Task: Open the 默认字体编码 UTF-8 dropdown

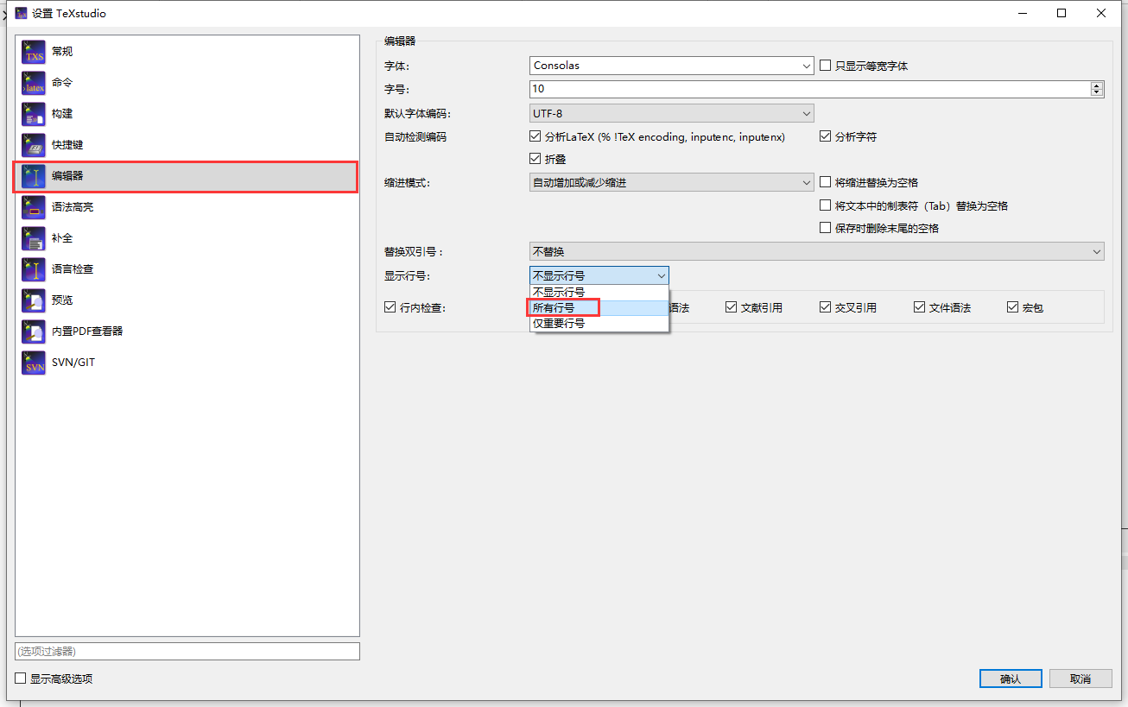Action: [671, 113]
